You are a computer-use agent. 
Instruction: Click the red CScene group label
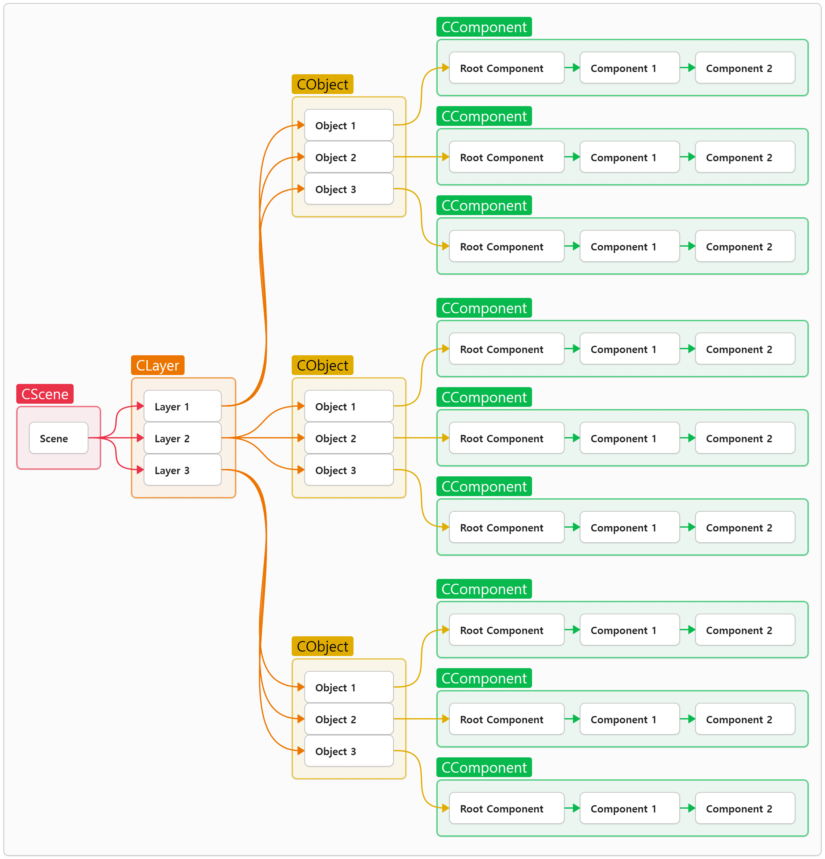[45, 393]
